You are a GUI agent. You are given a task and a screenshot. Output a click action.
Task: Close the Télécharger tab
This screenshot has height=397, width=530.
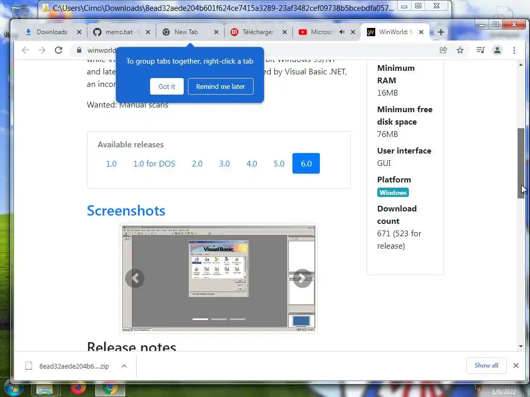(x=285, y=32)
